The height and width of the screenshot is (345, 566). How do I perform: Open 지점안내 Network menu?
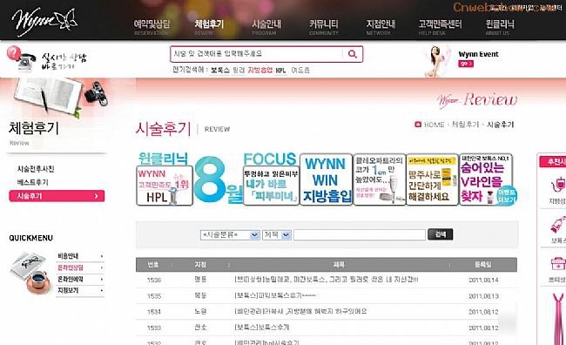tap(381, 27)
